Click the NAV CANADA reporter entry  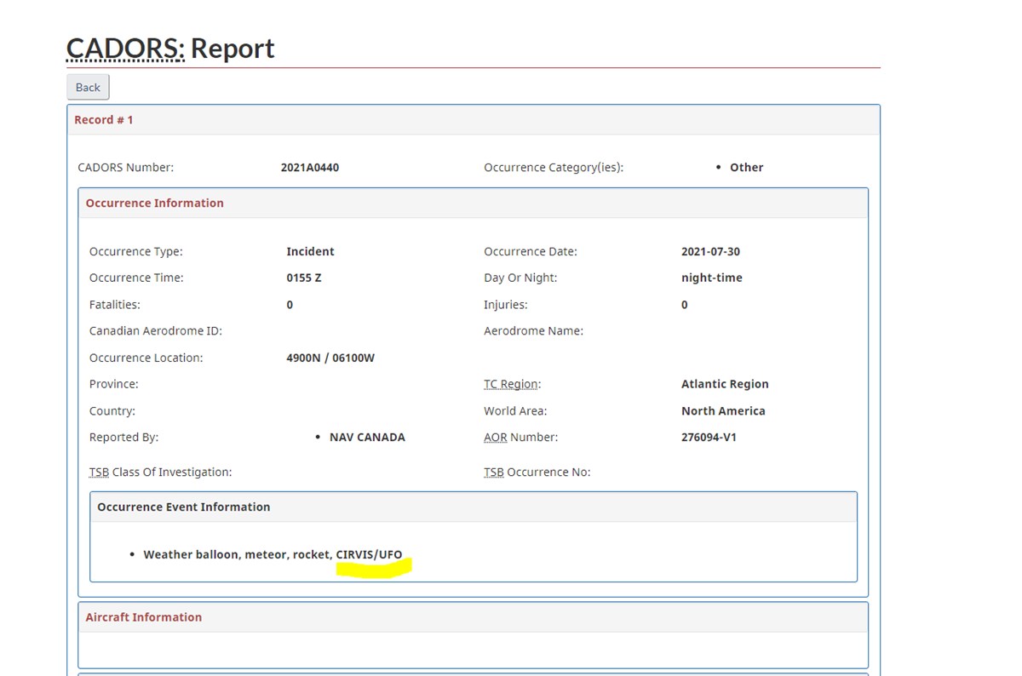(367, 437)
